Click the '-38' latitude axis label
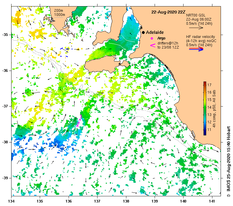This screenshot has height=206, width=233. (x=5, y=142)
